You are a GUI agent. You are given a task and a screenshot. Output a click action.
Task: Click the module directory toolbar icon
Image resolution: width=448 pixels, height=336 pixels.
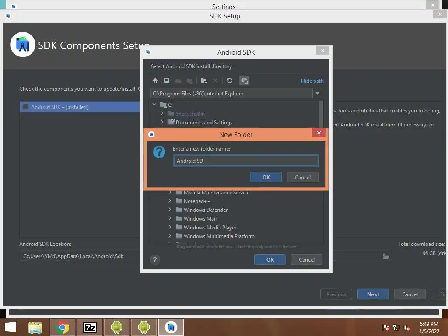click(189, 80)
